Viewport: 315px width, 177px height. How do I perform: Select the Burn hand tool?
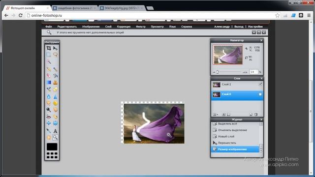click(55, 110)
